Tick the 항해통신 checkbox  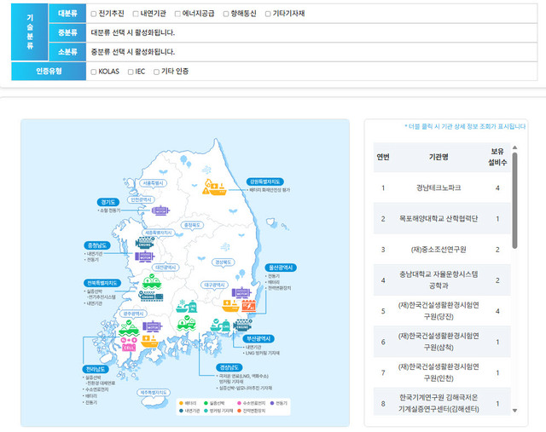[222, 14]
